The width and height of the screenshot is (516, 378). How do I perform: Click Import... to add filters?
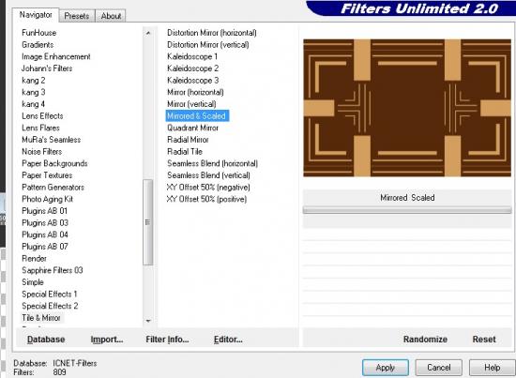(107, 340)
